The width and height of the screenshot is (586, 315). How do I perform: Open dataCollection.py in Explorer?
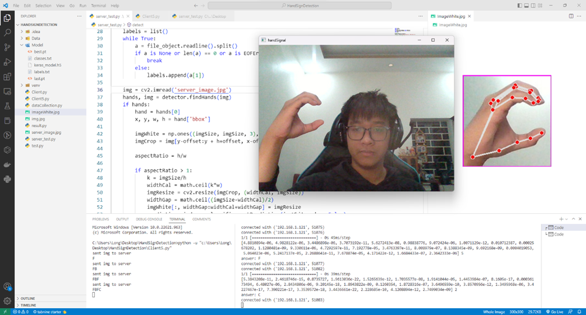tap(47, 105)
